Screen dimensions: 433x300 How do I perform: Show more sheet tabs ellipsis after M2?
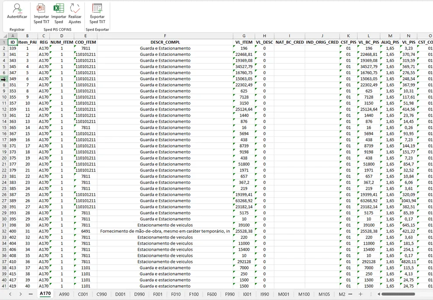click(x=350, y=294)
